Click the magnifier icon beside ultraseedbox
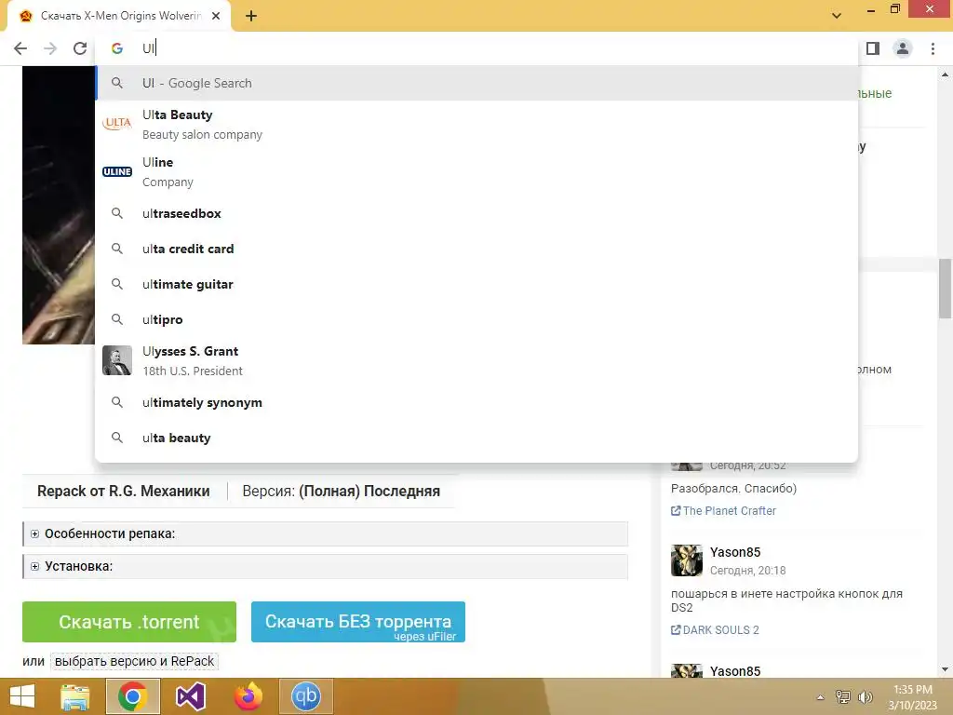 pyautogui.click(x=117, y=213)
